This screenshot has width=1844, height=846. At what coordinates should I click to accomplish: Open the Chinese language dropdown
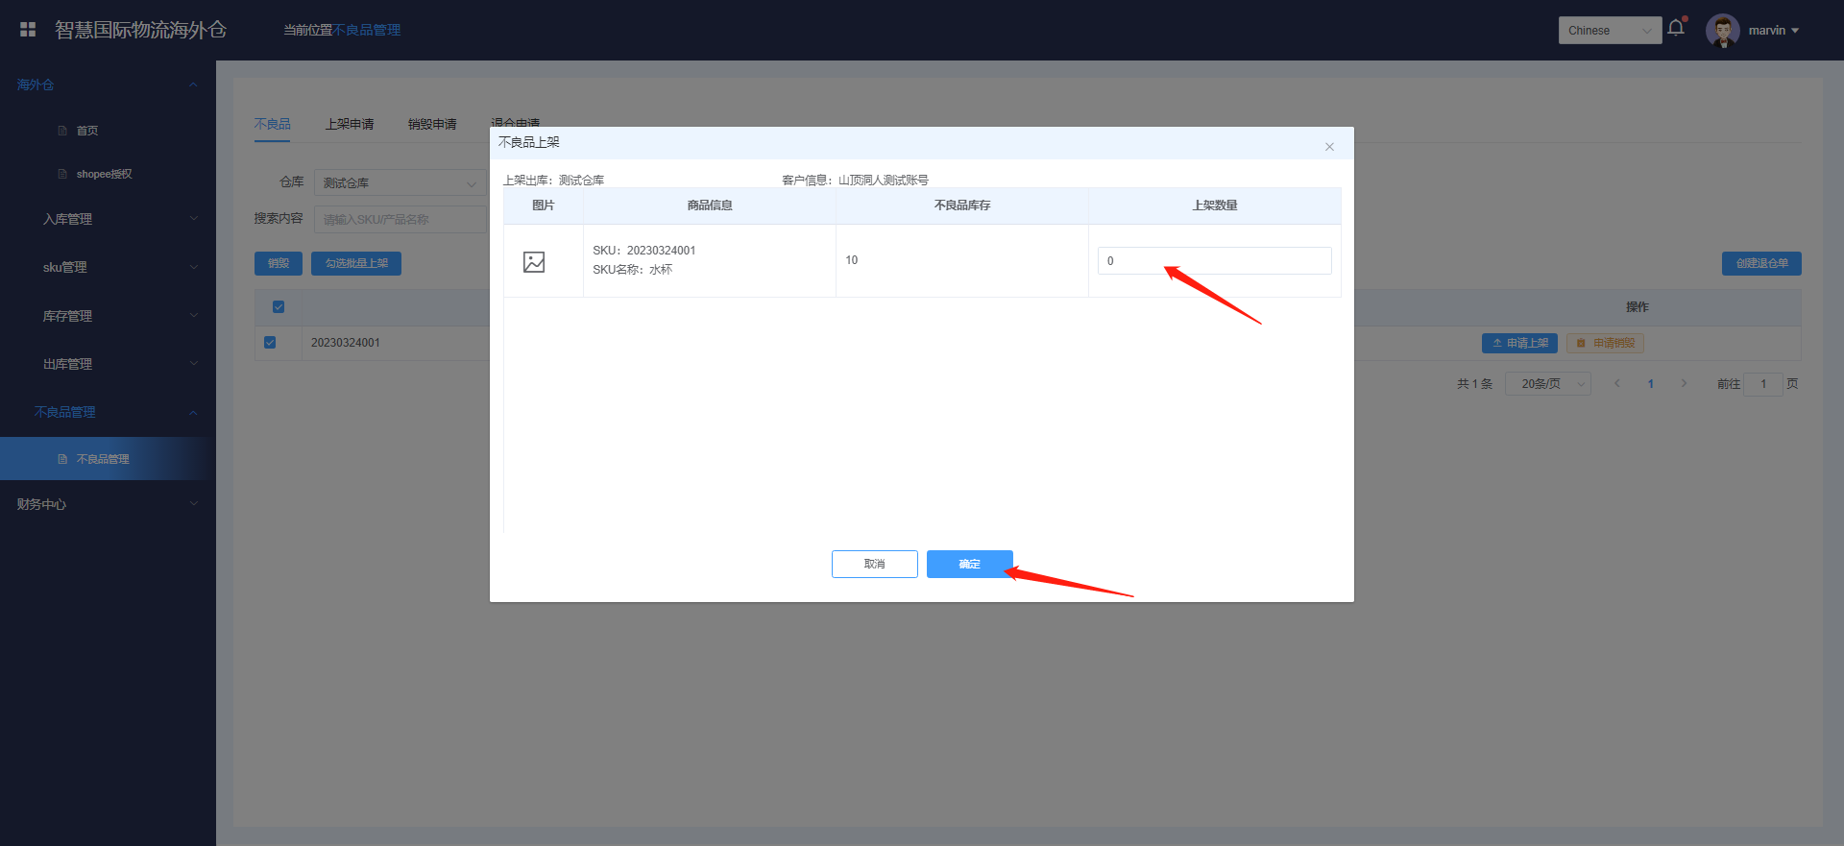(x=1609, y=31)
